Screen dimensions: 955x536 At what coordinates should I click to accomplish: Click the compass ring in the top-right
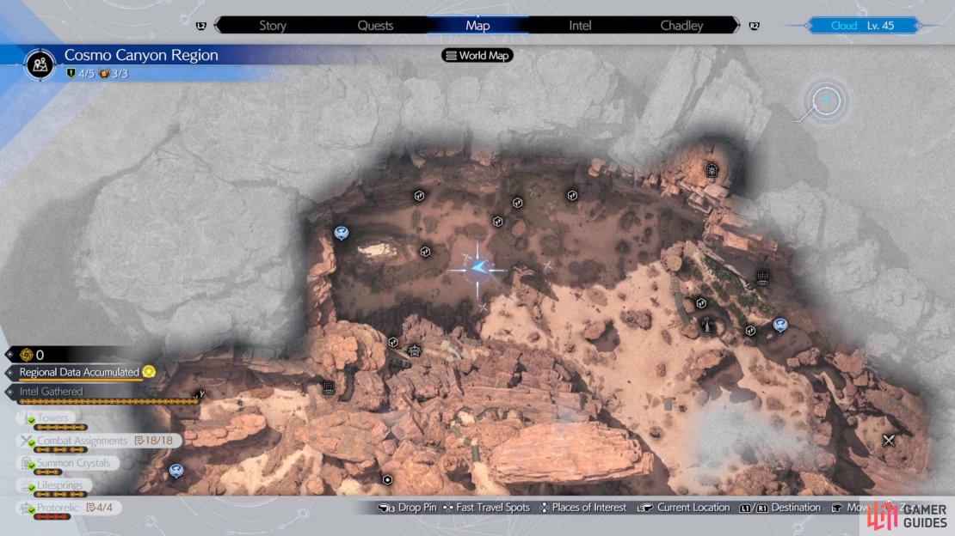pyautogui.click(x=826, y=100)
